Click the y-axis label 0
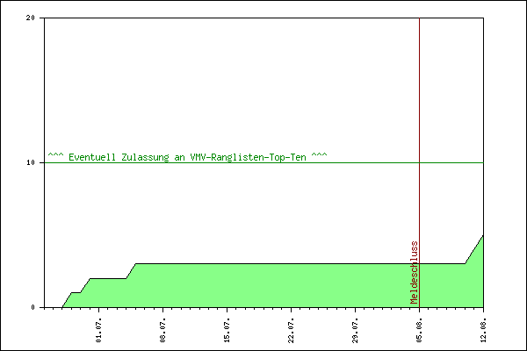This screenshot has width=527, height=351. click(33, 307)
